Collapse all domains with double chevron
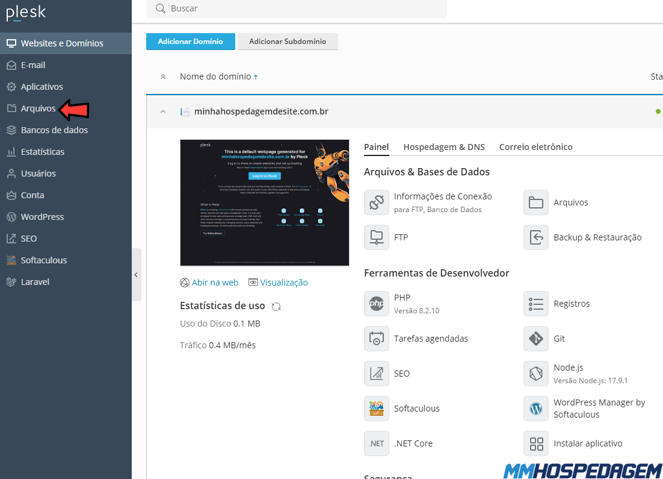Image resolution: width=663 pixels, height=479 pixels. point(163,77)
